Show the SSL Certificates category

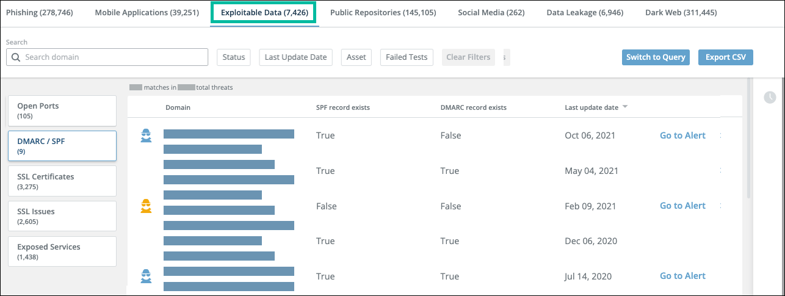62,181
